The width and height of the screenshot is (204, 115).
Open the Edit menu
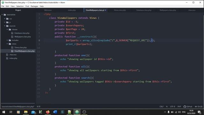coord(7,6)
